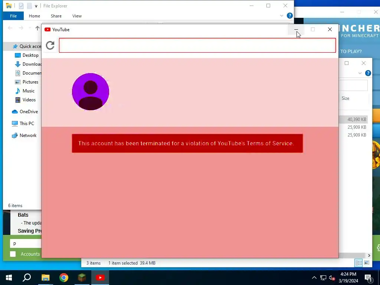380x285 pixels.
Task: Open Desktop in the sidebar
Action: click(x=27, y=55)
